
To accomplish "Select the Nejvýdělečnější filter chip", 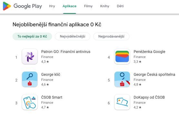I will click(x=73, y=36).
